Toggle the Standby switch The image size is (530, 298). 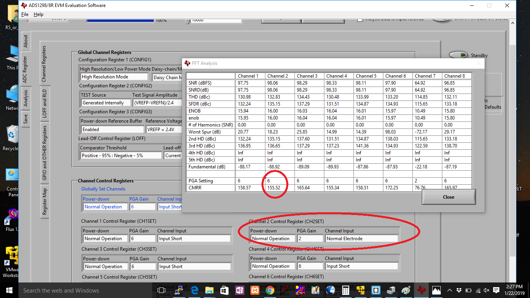pyautogui.click(x=459, y=55)
